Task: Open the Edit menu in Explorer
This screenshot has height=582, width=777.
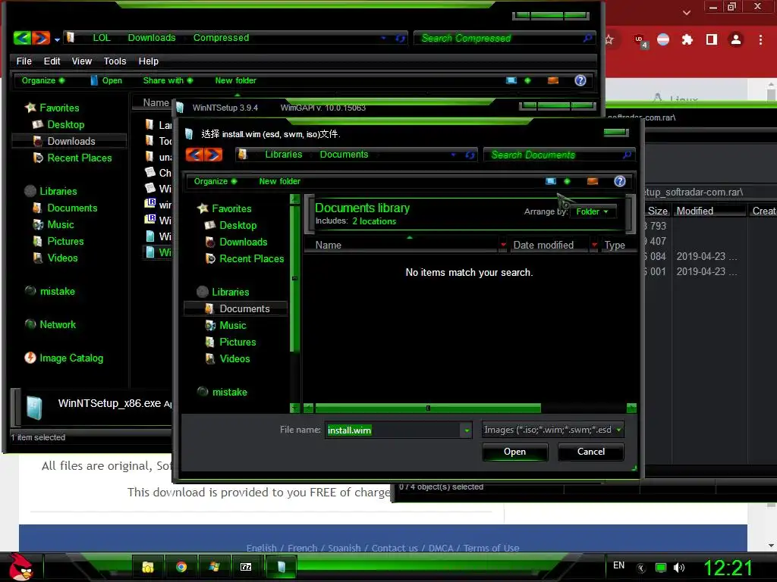Action: pos(52,61)
